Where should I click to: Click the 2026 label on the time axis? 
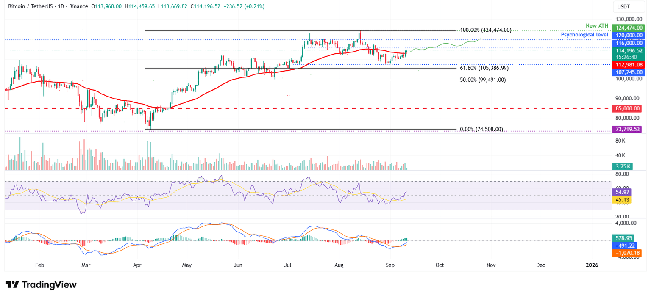point(591,265)
